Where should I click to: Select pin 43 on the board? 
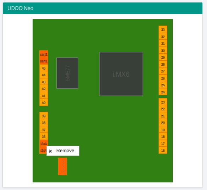tap(44, 82)
